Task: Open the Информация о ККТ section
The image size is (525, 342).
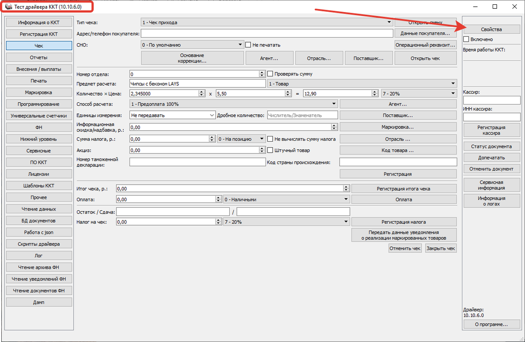Action: point(39,22)
